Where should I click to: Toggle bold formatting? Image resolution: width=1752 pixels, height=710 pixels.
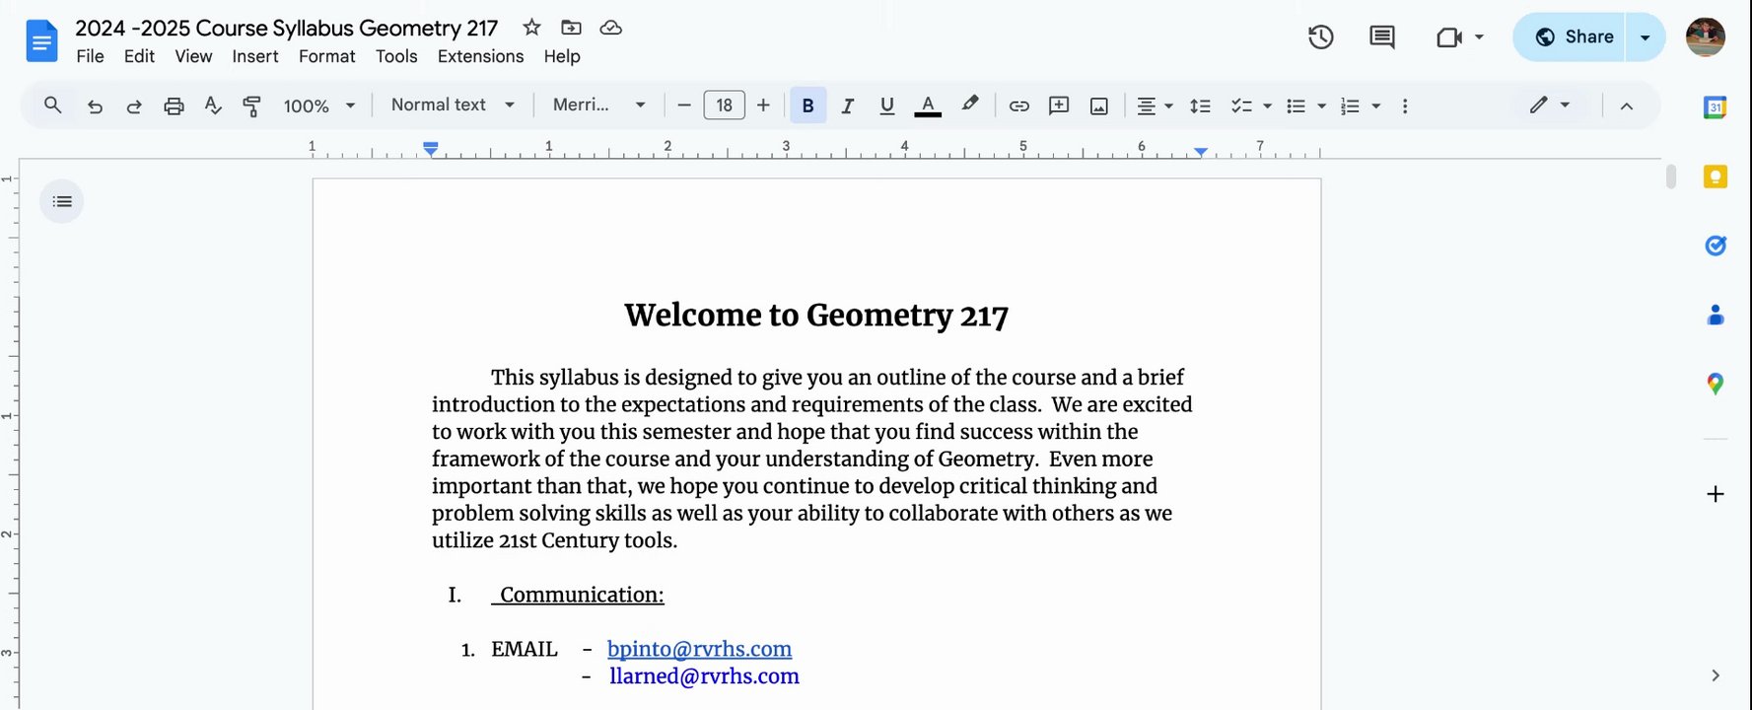(807, 106)
